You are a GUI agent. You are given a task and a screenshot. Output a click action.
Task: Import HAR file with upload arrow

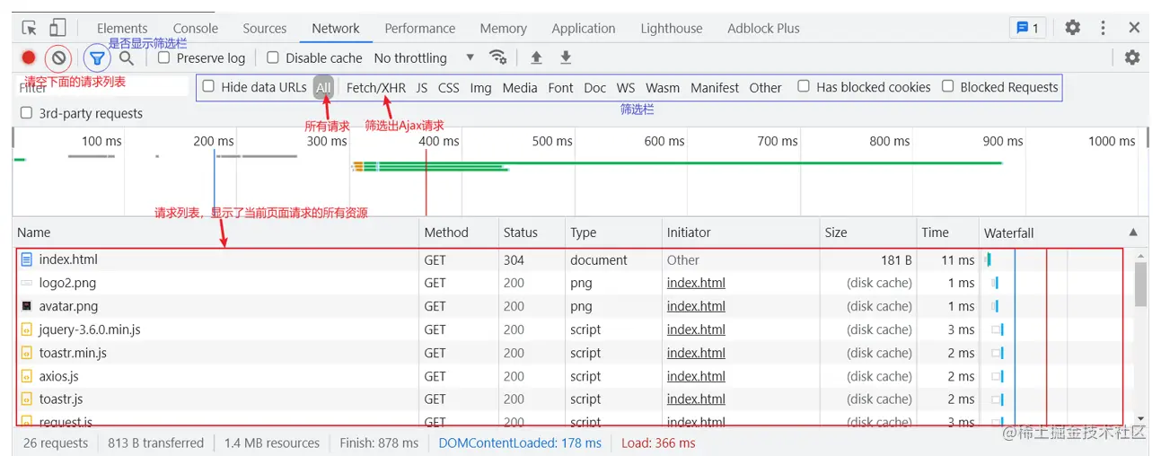tap(536, 57)
